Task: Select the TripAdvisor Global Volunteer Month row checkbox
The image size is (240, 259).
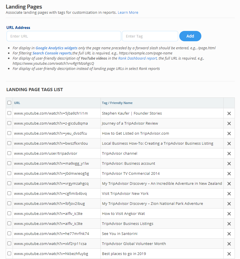Action: pyautogui.click(x=9, y=244)
